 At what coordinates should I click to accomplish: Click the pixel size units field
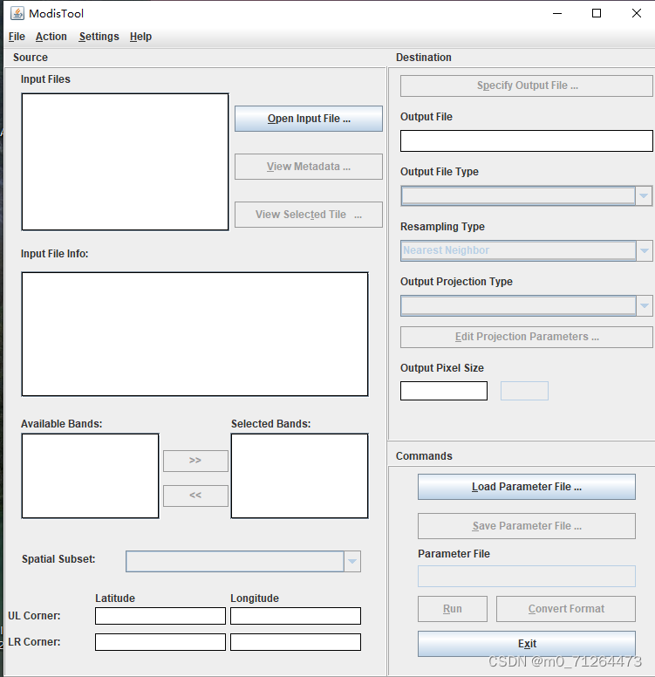click(x=524, y=391)
